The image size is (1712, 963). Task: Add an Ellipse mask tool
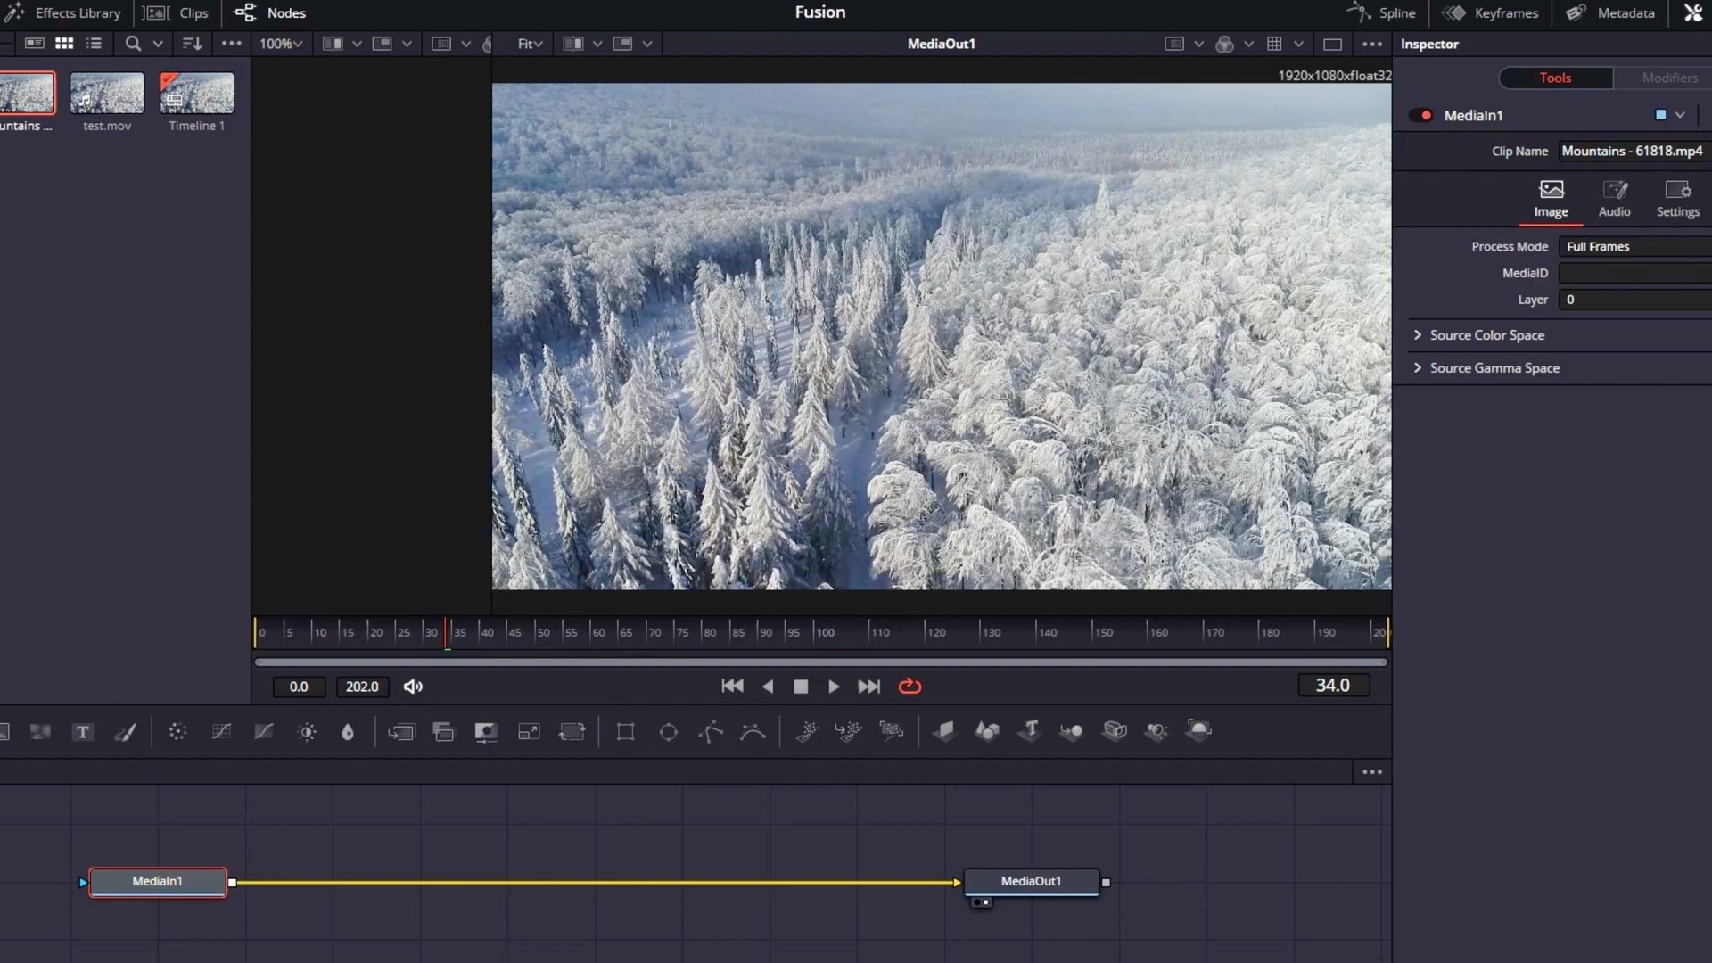(668, 732)
